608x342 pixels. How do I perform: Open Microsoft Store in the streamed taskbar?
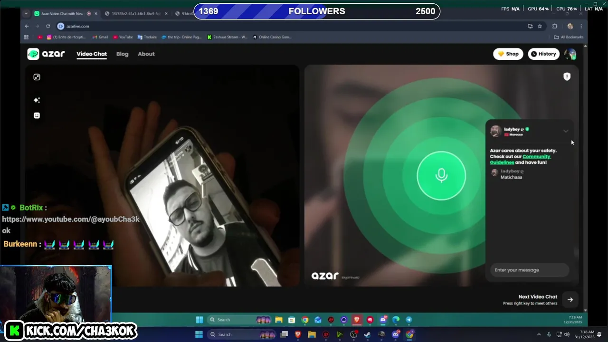pyautogui.click(x=292, y=320)
